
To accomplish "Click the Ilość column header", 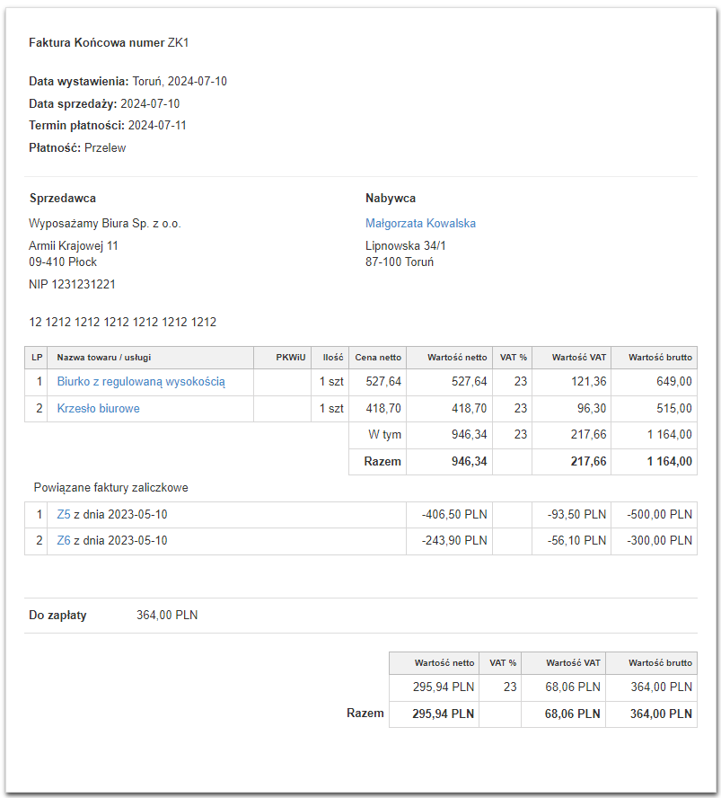I will tap(333, 358).
